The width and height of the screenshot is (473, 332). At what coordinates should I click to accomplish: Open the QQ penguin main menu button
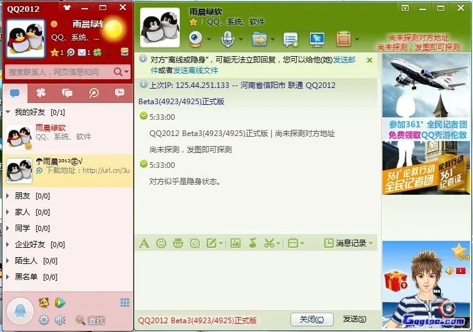[20, 311]
